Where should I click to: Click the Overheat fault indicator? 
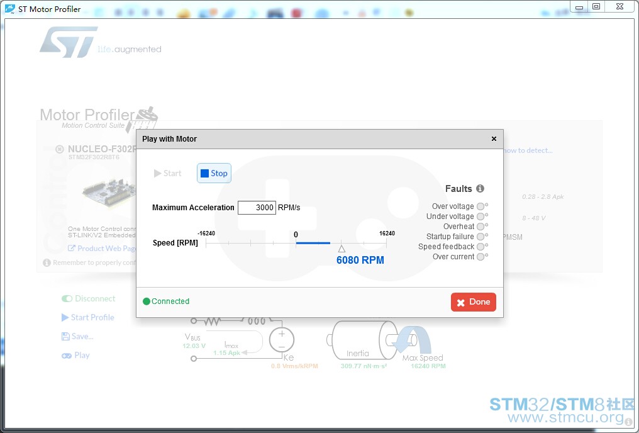point(481,227)
